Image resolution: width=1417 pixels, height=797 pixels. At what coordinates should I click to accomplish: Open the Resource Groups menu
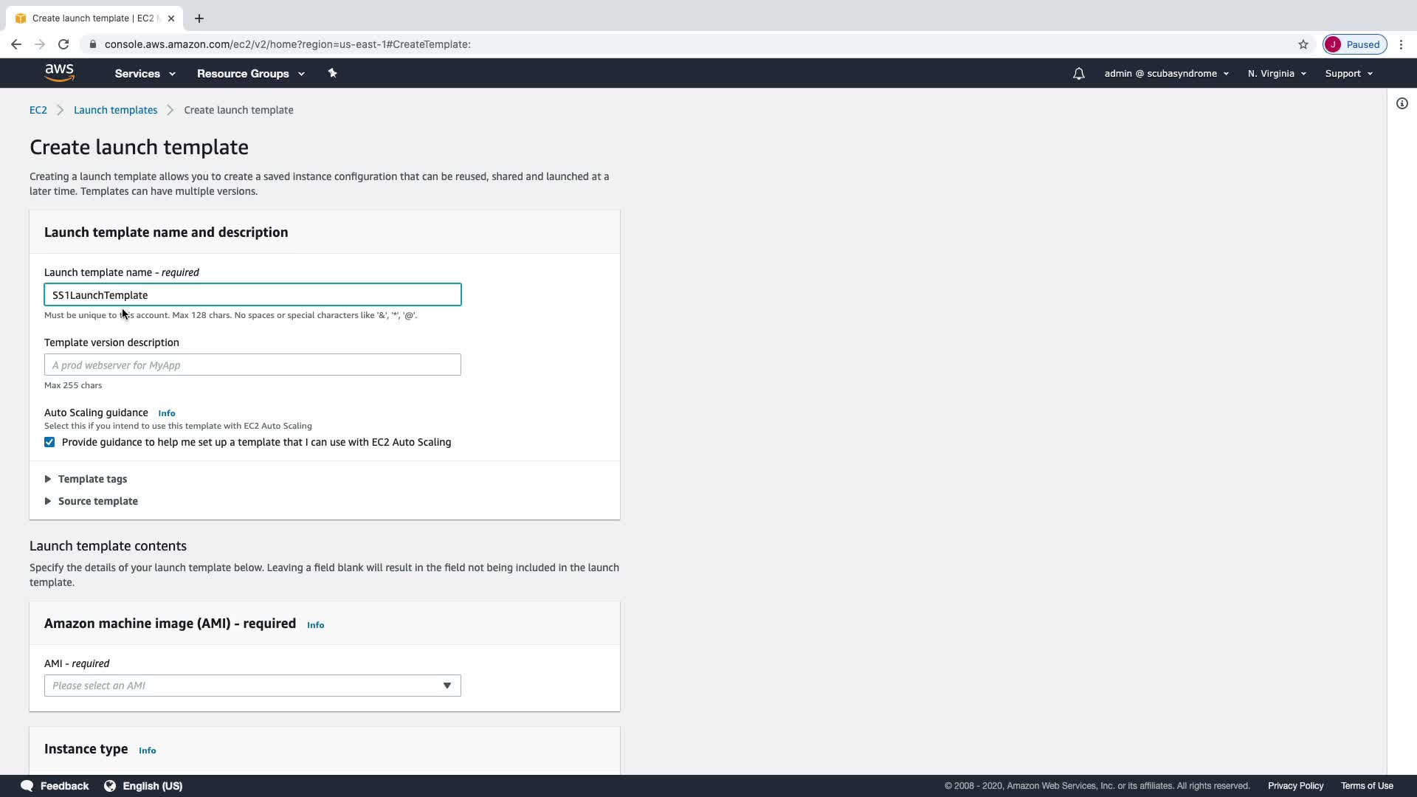pos(250,74)
